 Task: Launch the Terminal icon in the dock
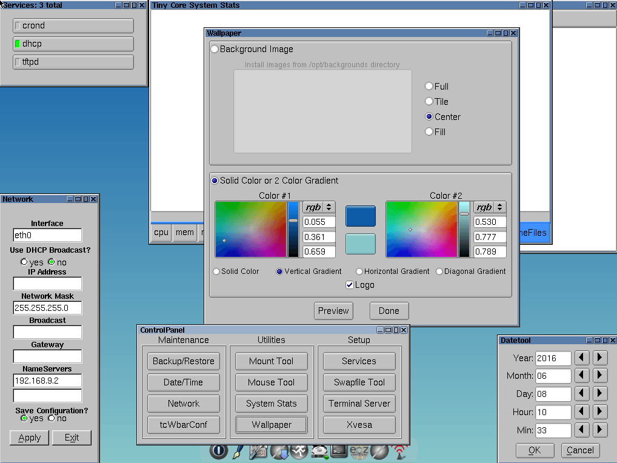[x=339, y=451]
